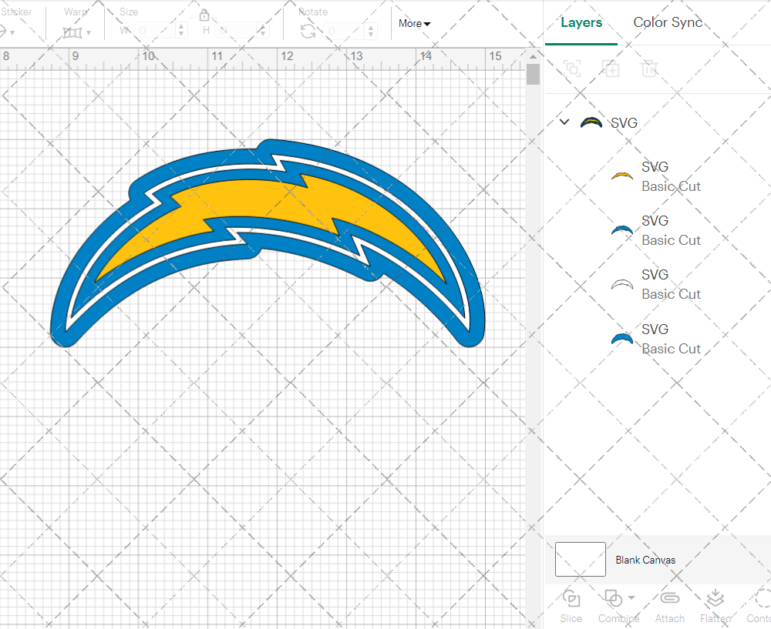Click the Rotate icon
The width and height of the screenshot is (771, 629).
(x=308, y=32)
